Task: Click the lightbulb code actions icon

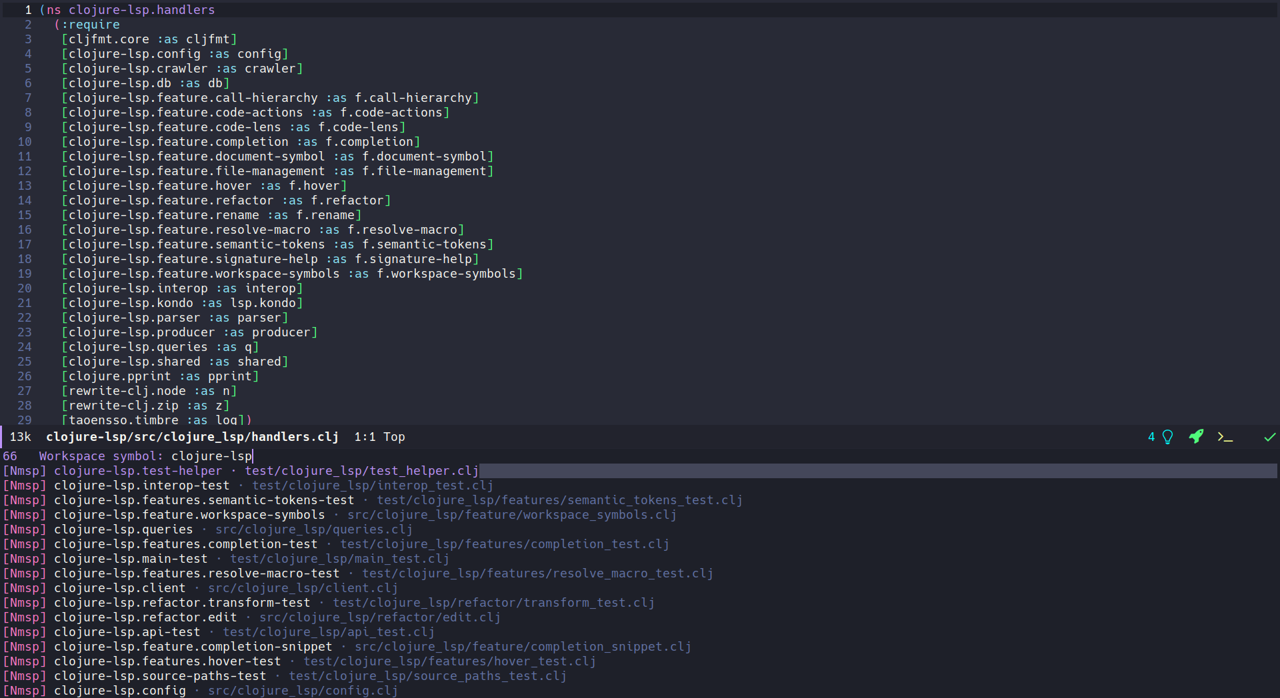Action: [1168, 437]
